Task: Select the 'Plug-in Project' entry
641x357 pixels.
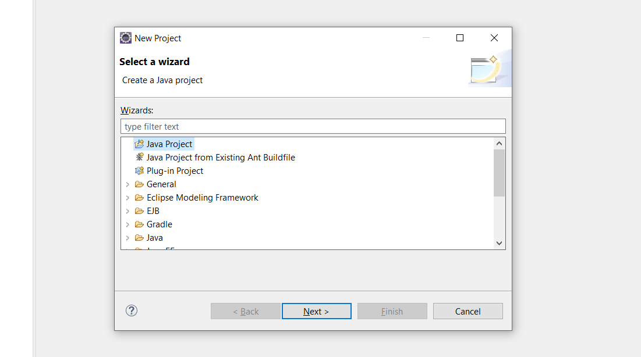Action: click(175, 171)
